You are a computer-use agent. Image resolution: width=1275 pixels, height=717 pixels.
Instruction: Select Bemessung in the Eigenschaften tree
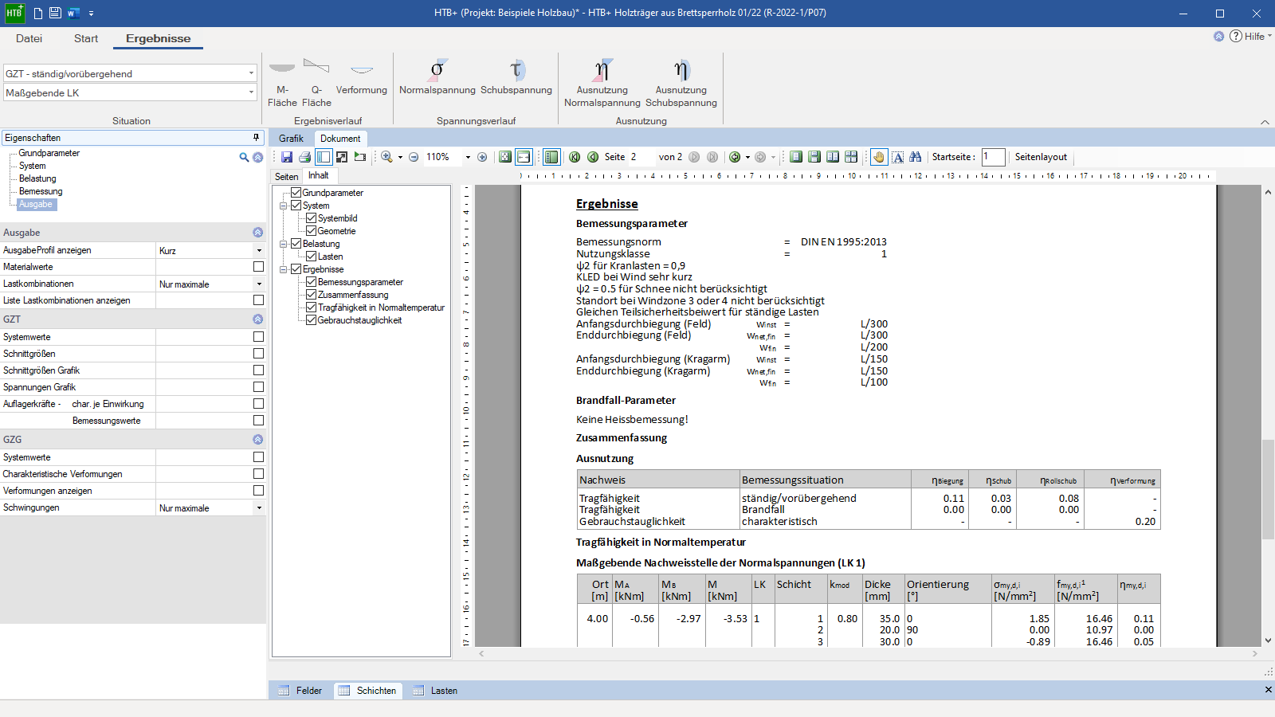(x=41, y=191)
